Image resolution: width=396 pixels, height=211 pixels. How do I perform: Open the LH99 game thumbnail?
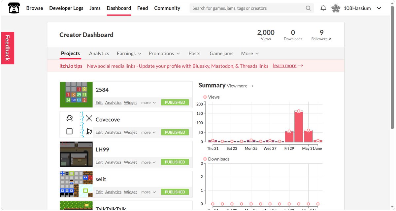(x=76, y=154)
